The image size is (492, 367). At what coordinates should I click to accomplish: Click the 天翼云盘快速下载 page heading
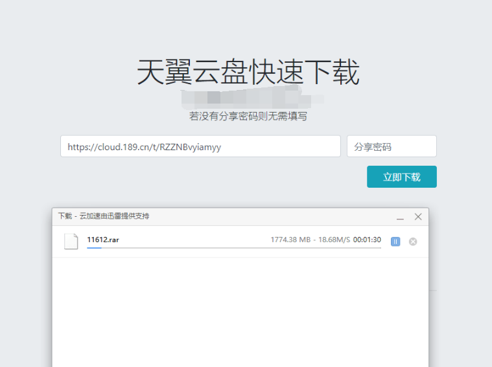coord(248,72)
